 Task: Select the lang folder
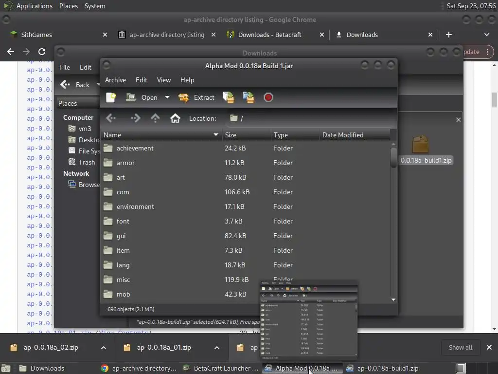point(245,265)
